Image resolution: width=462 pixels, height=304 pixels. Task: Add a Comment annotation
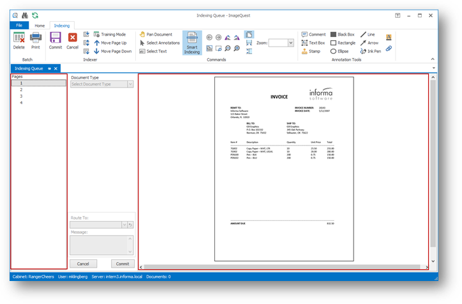tap(313, 34)
